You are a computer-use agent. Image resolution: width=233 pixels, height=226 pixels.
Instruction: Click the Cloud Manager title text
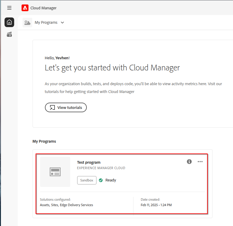click(43, 8)
